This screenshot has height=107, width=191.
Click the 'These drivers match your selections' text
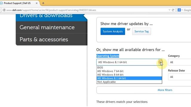(122, 102)
